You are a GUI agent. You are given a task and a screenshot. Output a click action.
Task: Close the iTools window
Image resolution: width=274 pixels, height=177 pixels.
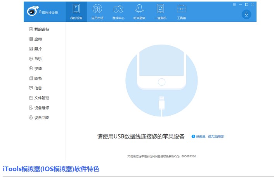[253, 5]
